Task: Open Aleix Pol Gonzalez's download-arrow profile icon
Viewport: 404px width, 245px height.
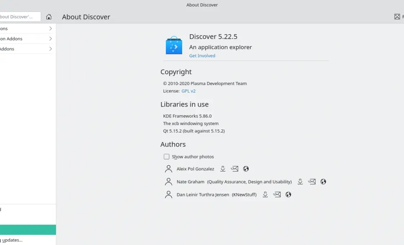Action: pyautogui.click(x=223, y=169)
